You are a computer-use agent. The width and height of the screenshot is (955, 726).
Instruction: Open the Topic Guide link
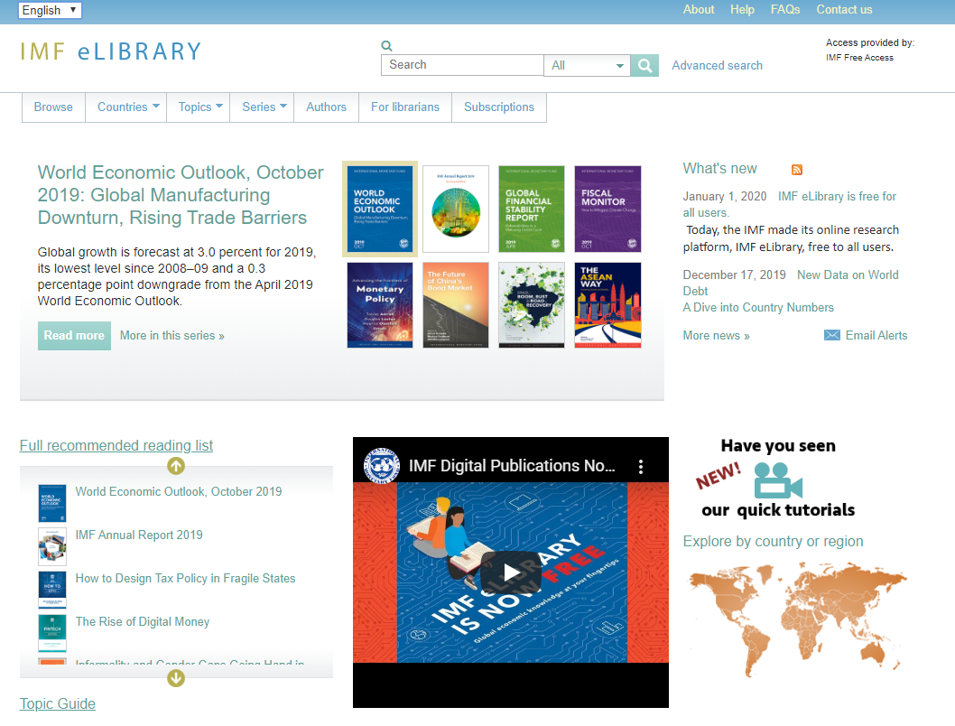(57, 703)
